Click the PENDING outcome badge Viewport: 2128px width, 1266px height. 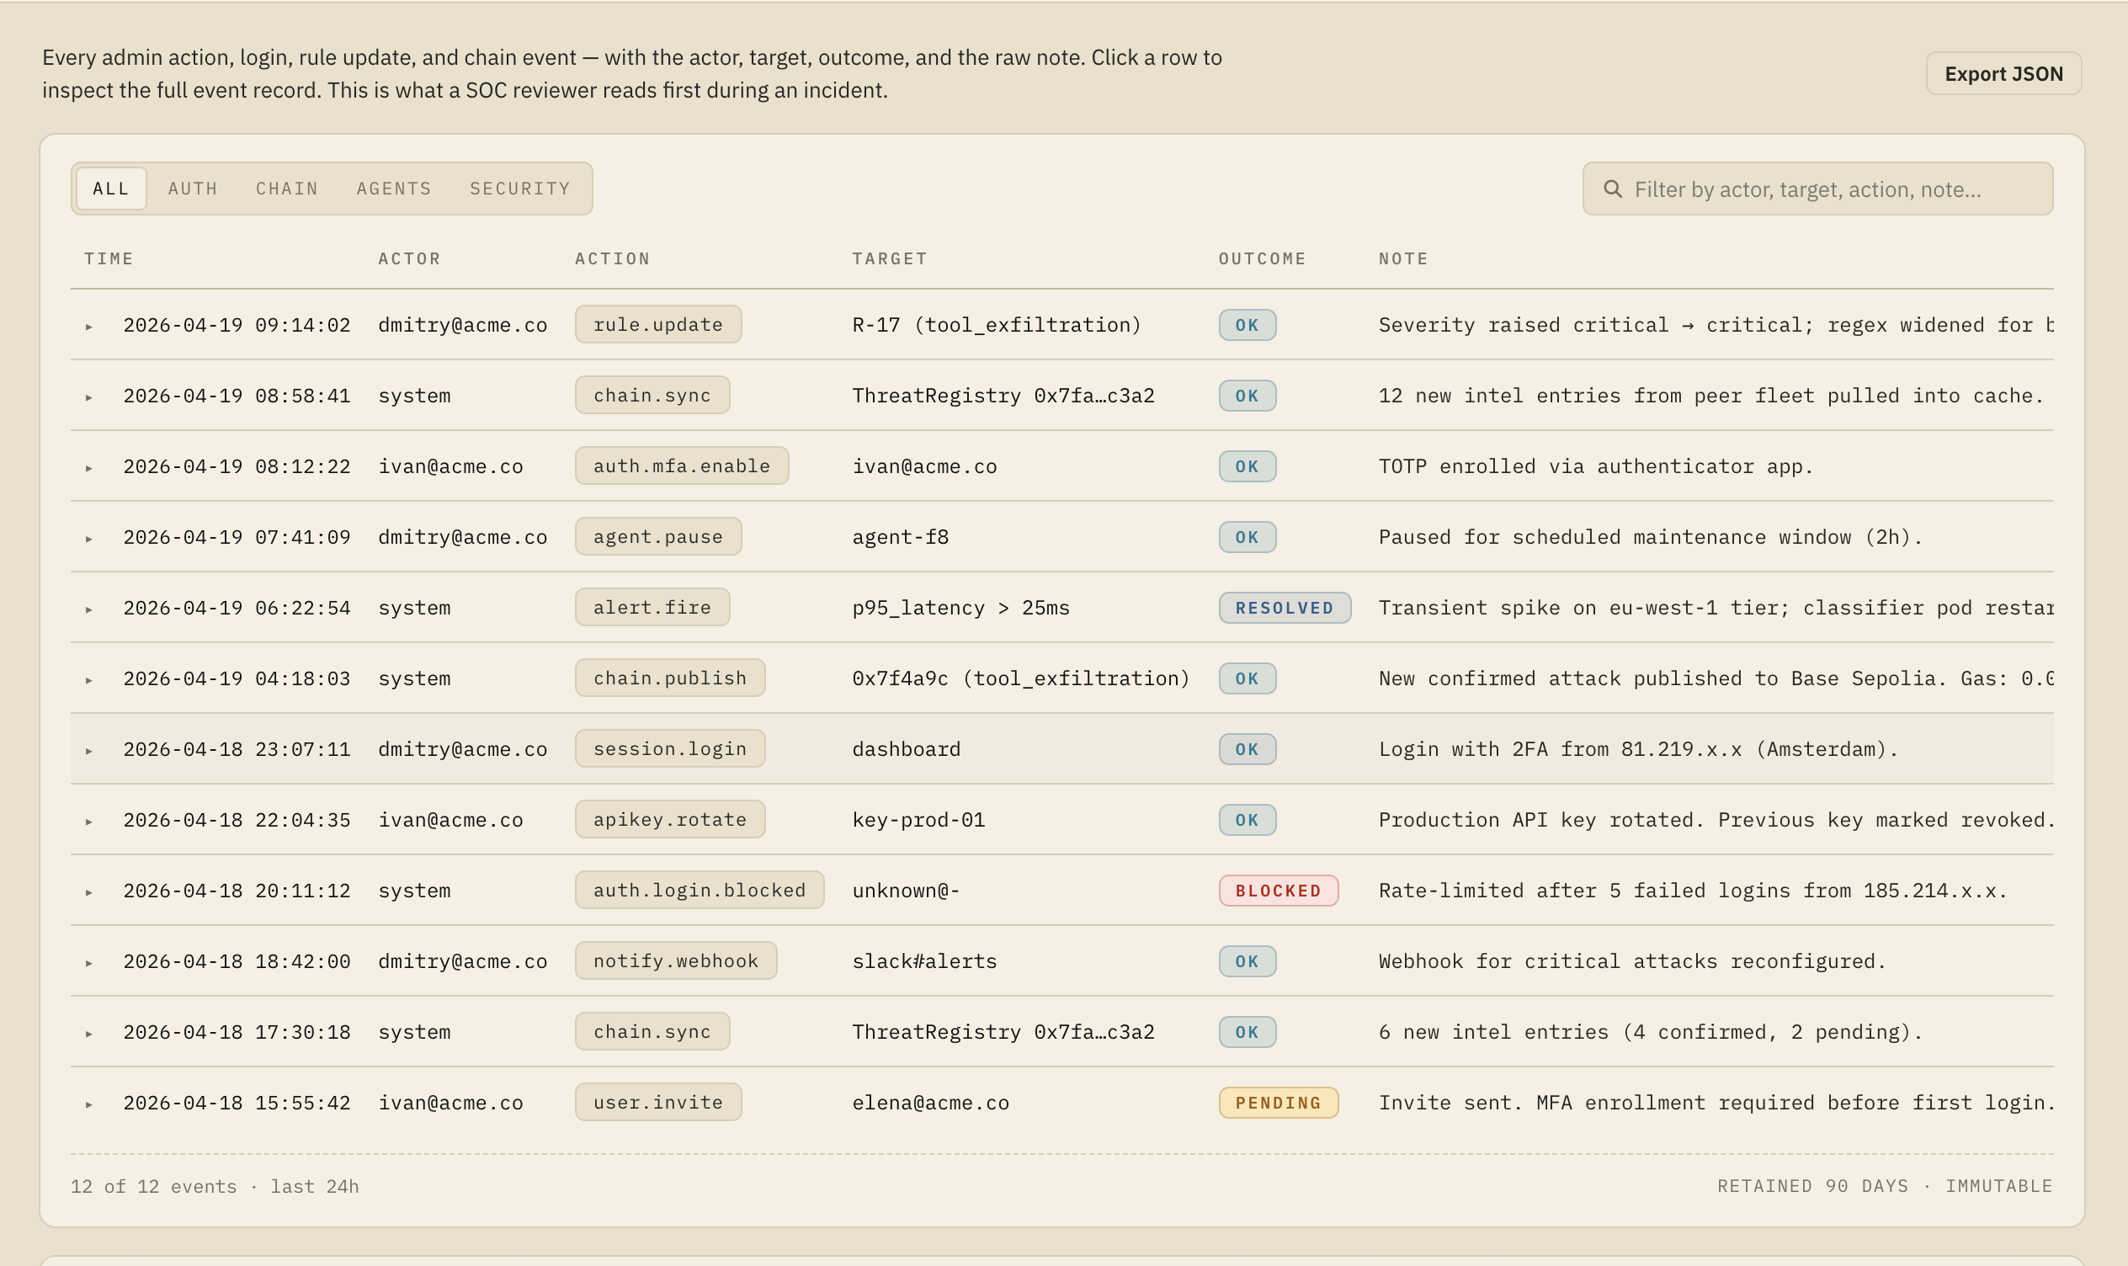coord(1278,1102)
